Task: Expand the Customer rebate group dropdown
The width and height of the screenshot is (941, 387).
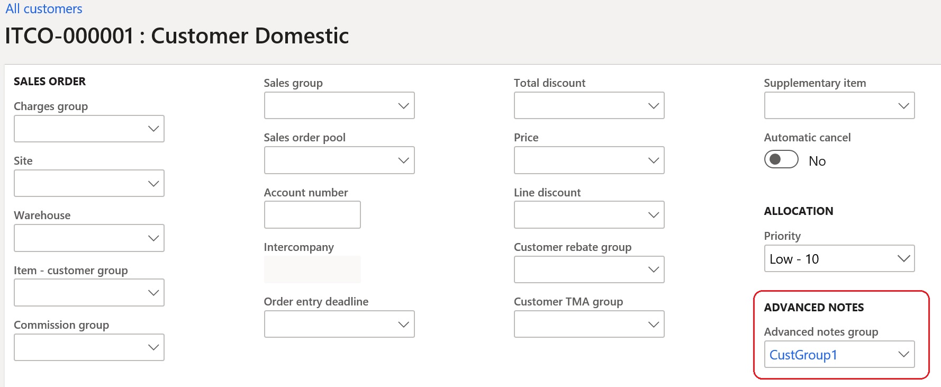Action: click(x=653, y=269)
